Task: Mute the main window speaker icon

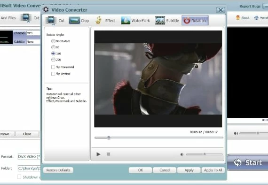Action: [x=236, y=133]
